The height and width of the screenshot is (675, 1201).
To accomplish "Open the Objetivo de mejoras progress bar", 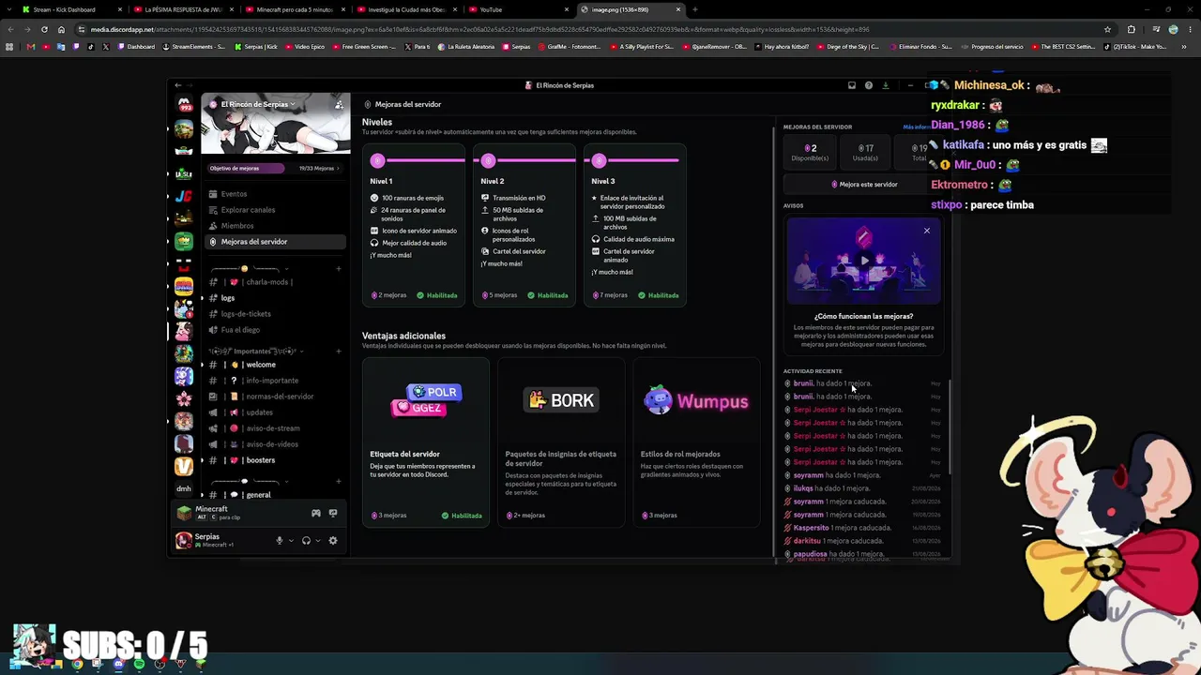I will (x=275, y=168).
